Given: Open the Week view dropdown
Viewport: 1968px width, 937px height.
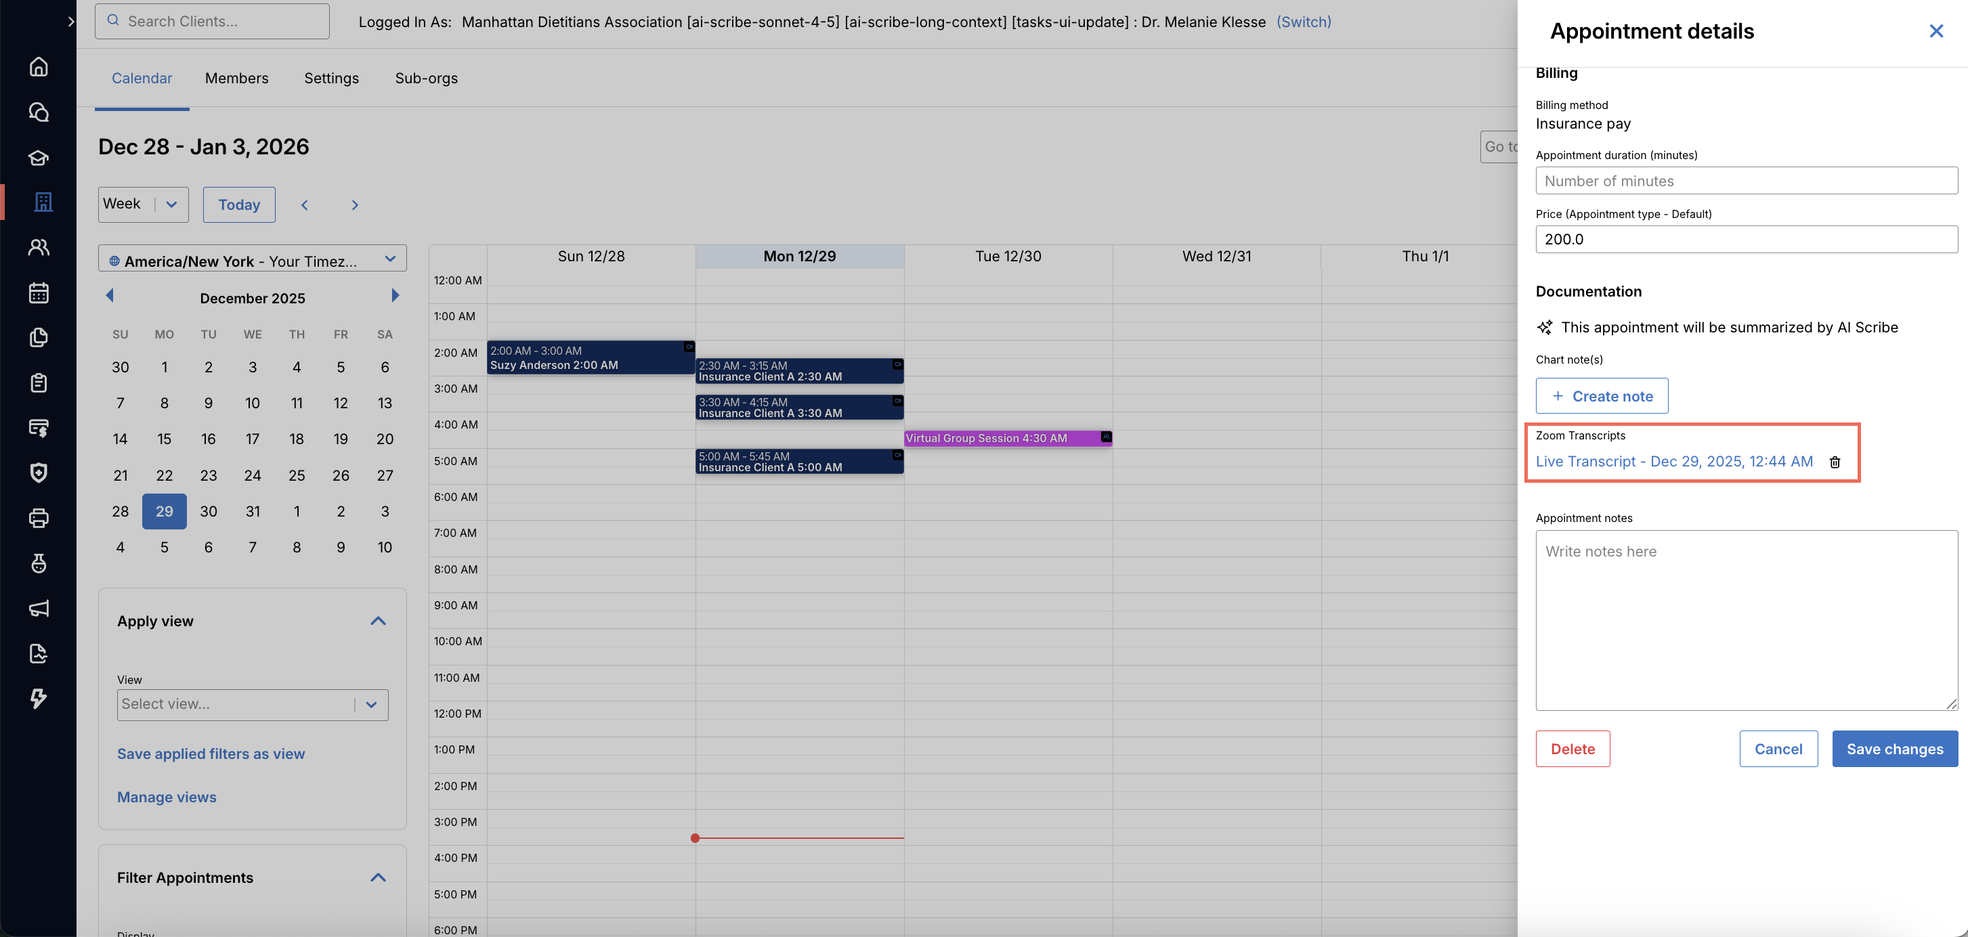Looking at the screenshot, I should pos(143,204).
